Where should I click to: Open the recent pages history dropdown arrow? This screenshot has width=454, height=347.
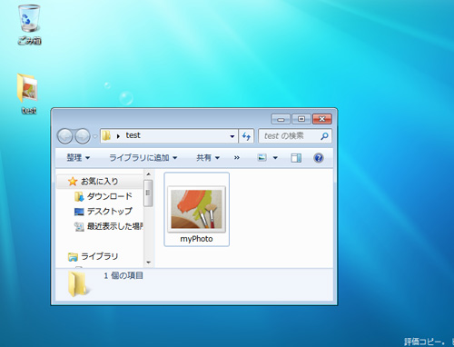(94, 136)
